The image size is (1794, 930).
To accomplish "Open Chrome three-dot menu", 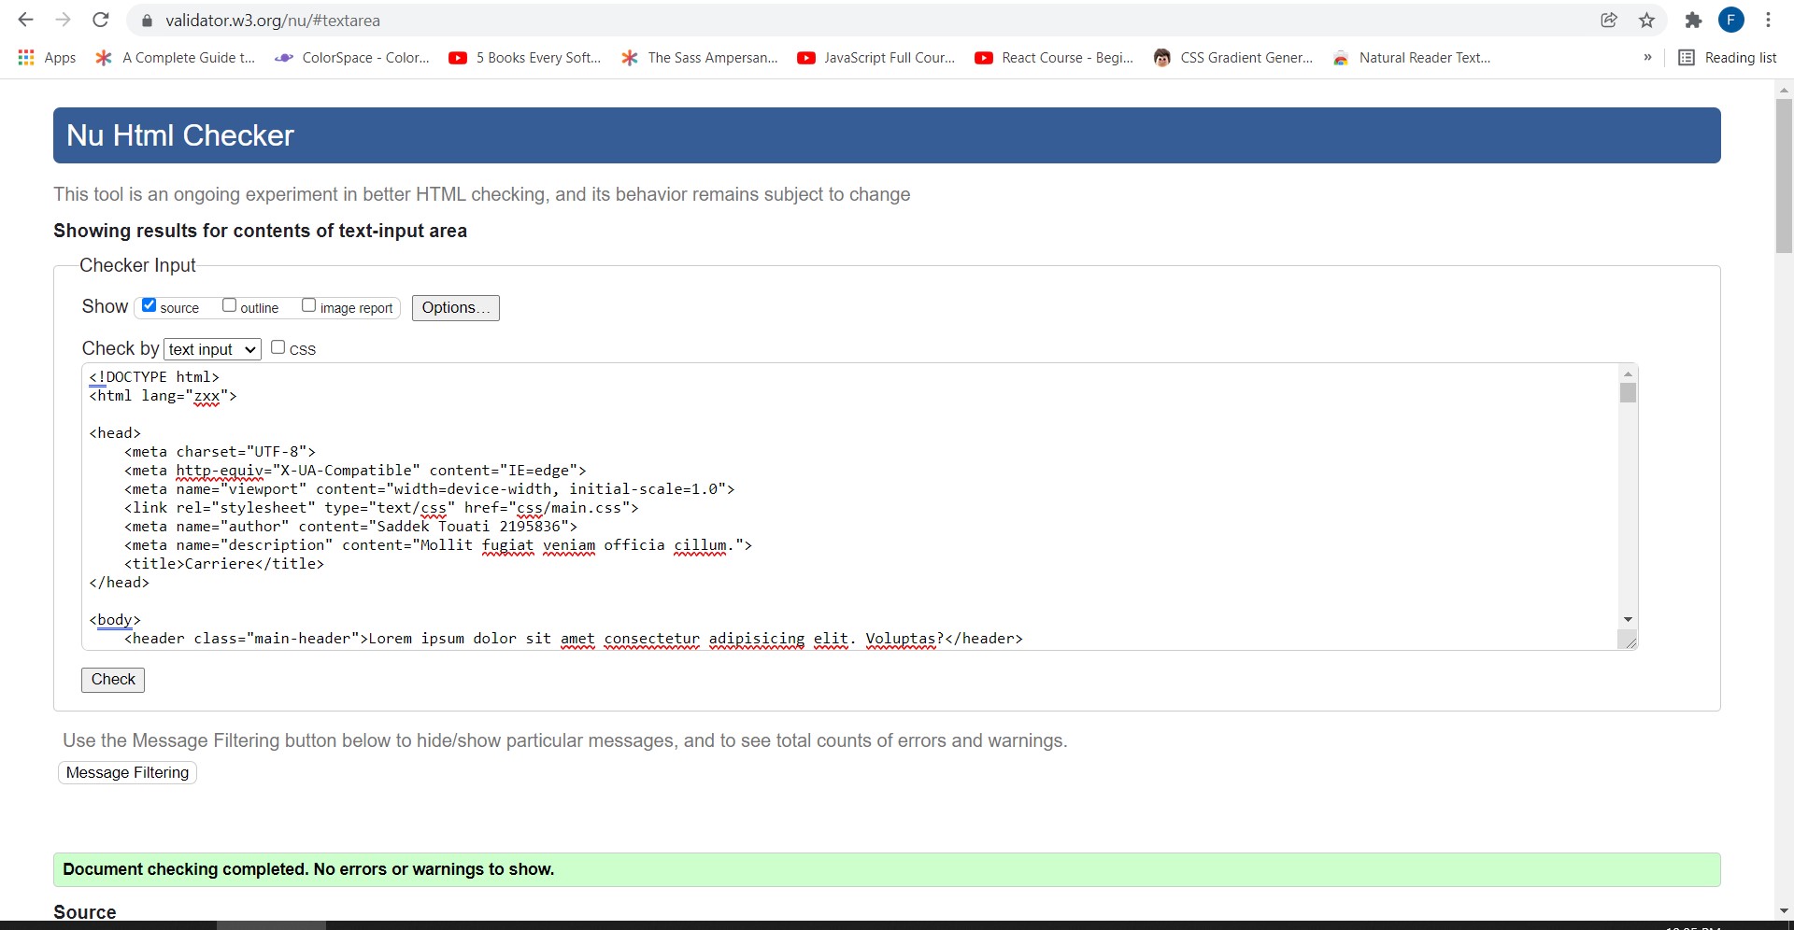I will (1768, 20).
